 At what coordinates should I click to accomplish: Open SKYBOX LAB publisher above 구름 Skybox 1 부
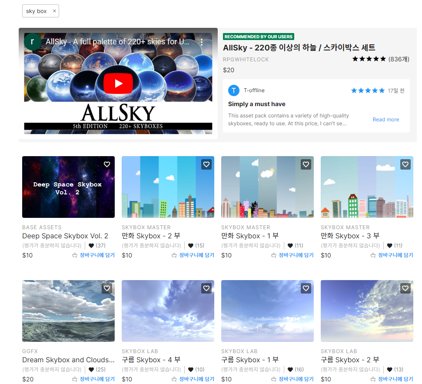(239, 351)
